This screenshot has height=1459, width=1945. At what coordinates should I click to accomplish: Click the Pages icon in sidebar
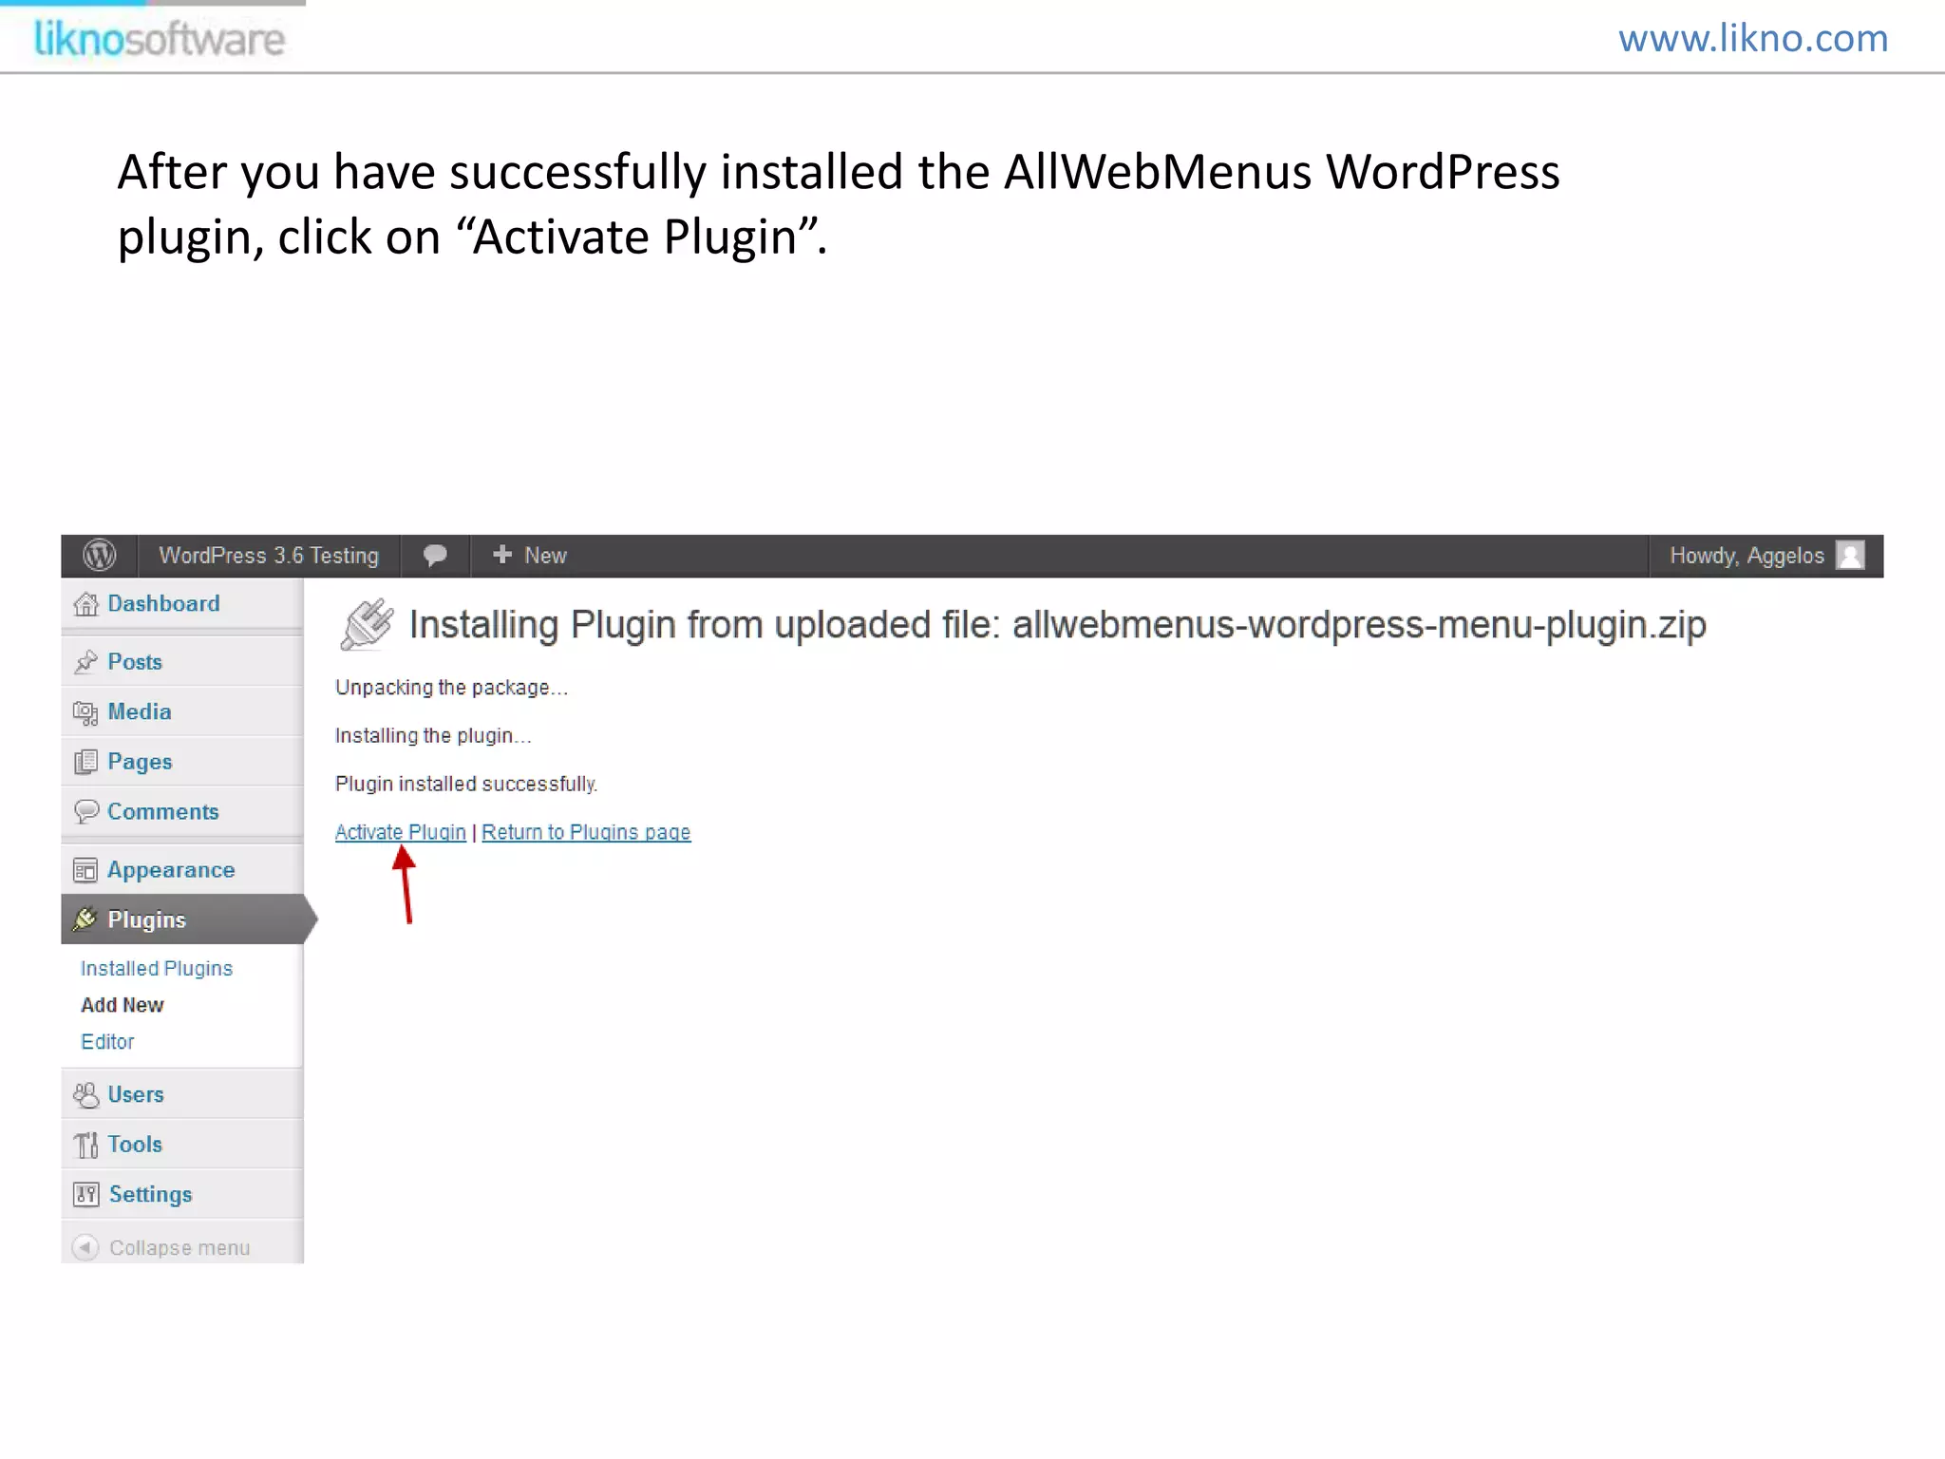86,762
